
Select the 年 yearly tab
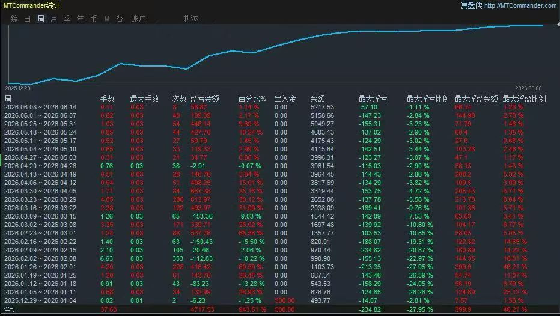(x=81, y=19)
